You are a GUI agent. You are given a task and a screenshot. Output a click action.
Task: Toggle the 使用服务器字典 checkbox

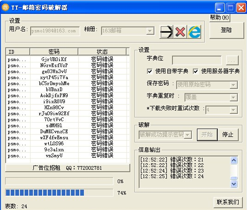click(196, 71)
